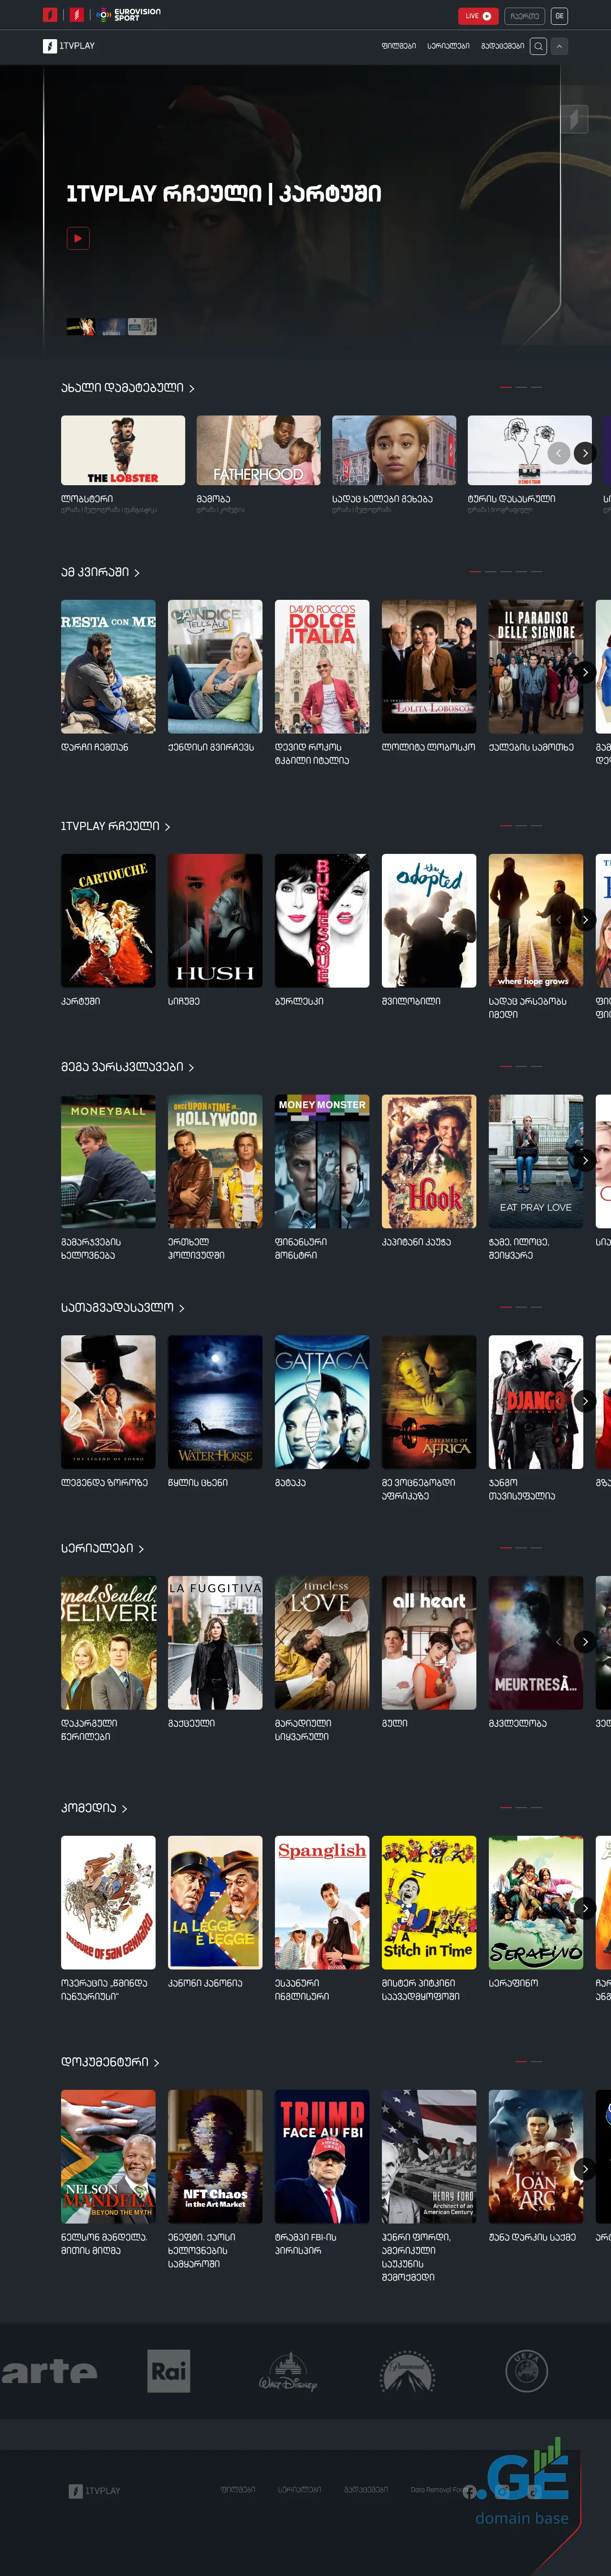Click the UEFA partner logo
Screen dimensions: 611x2576
coord(526,2371)
